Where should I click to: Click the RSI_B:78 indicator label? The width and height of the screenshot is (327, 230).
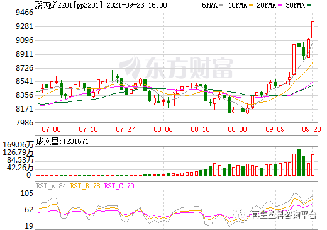(x=86, y=186)
